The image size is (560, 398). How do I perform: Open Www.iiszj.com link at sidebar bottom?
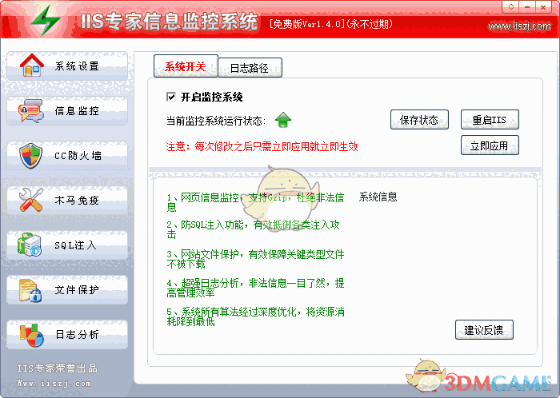click(54, 384)
